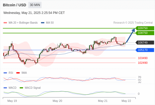Click the Bitcoin / USD chart title
The width and height of the screenshot is (155, 105).
(x=14, y=5)
